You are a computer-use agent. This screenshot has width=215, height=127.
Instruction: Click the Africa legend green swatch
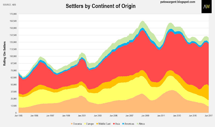coord(137,124)
